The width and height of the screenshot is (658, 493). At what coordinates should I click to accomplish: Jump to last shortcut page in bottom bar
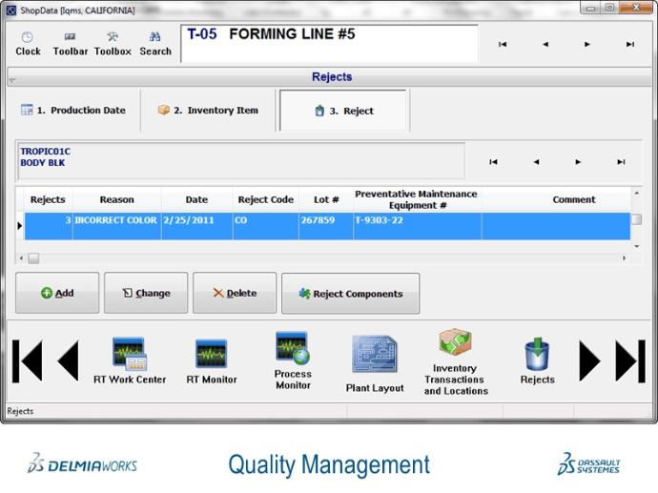pos(630,361)
